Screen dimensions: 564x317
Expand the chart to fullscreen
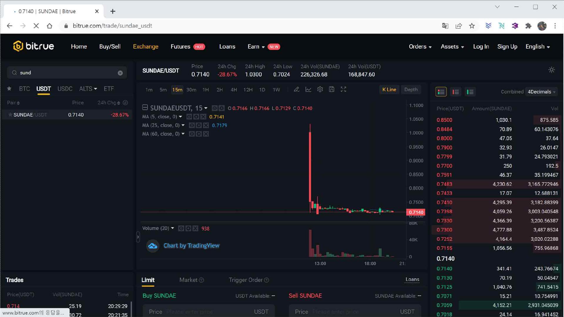(343, 89)
